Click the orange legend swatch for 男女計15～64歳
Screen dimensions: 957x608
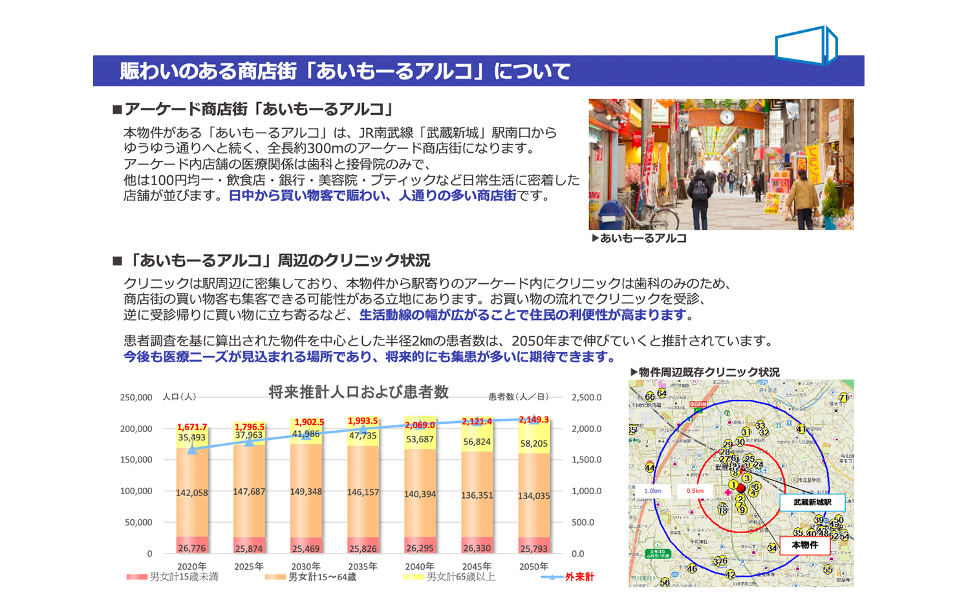[x=275, y=577]
